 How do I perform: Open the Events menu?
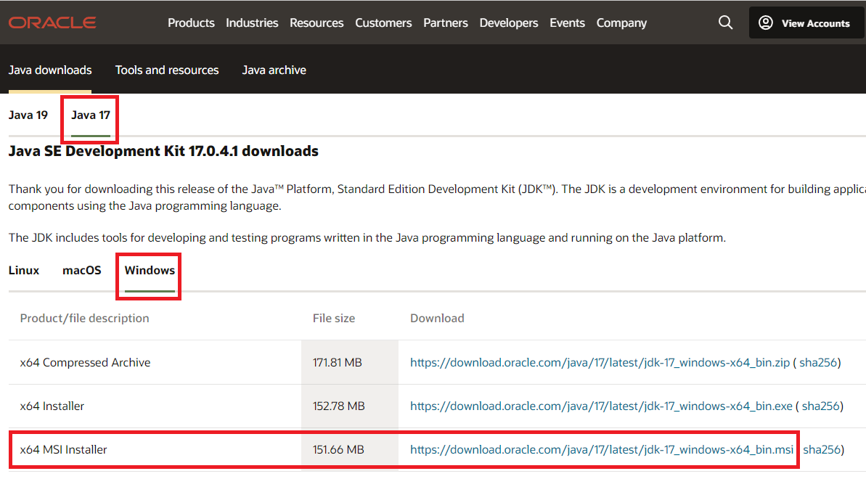point(567,22)
